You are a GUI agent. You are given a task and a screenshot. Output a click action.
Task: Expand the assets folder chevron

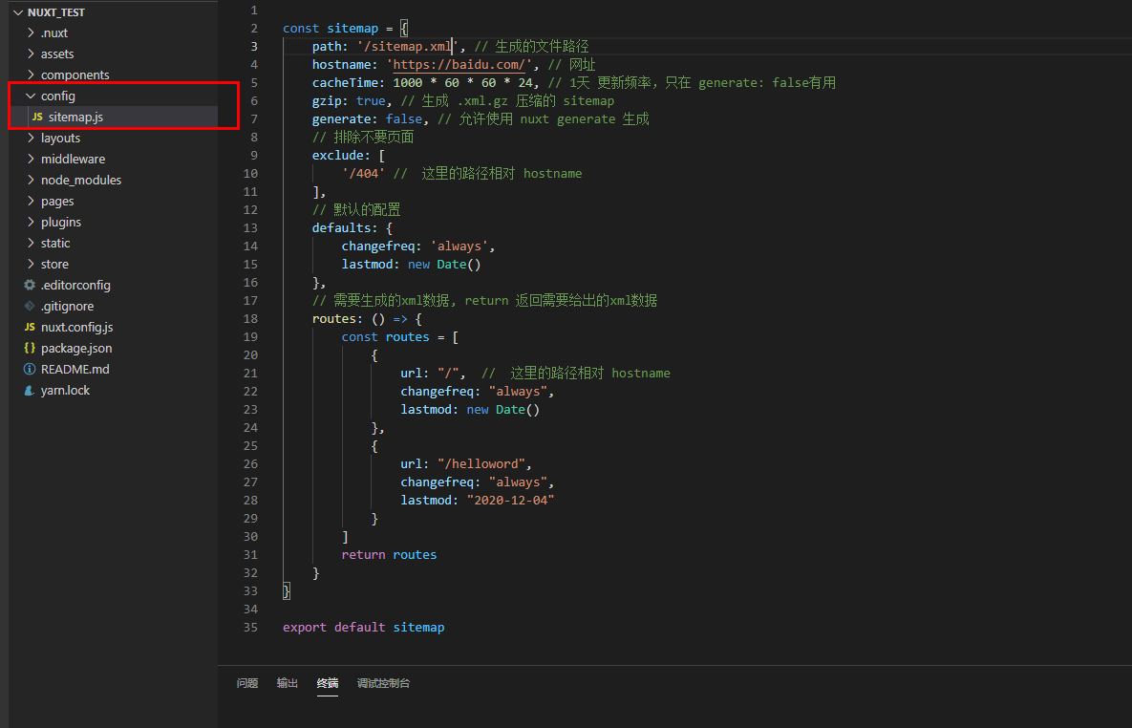pyautogui.click(x=31, y=54)
